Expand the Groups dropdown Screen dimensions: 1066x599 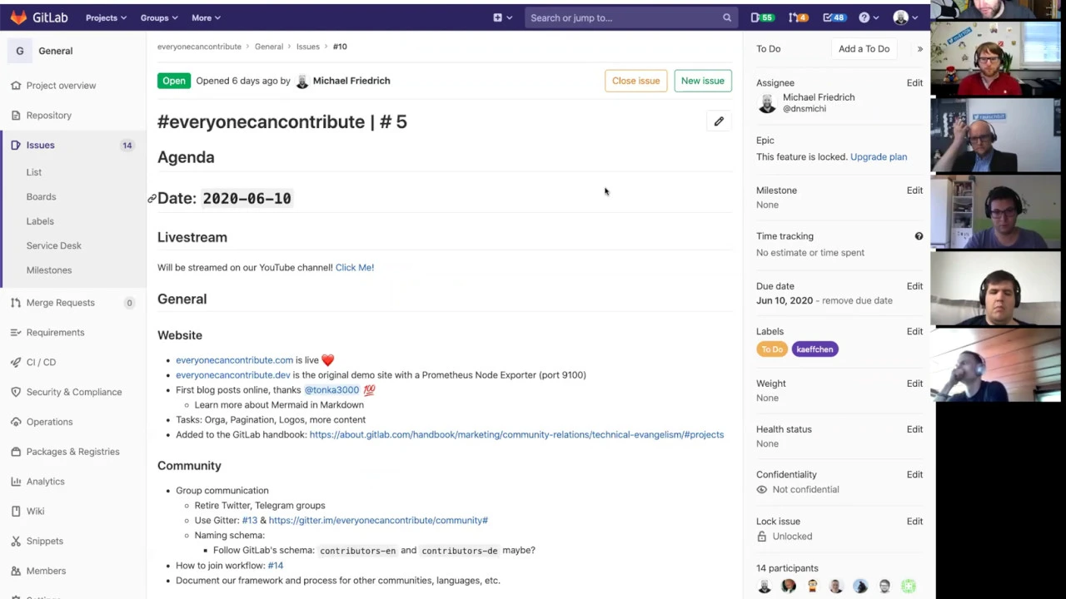click(x=158, y=17)
